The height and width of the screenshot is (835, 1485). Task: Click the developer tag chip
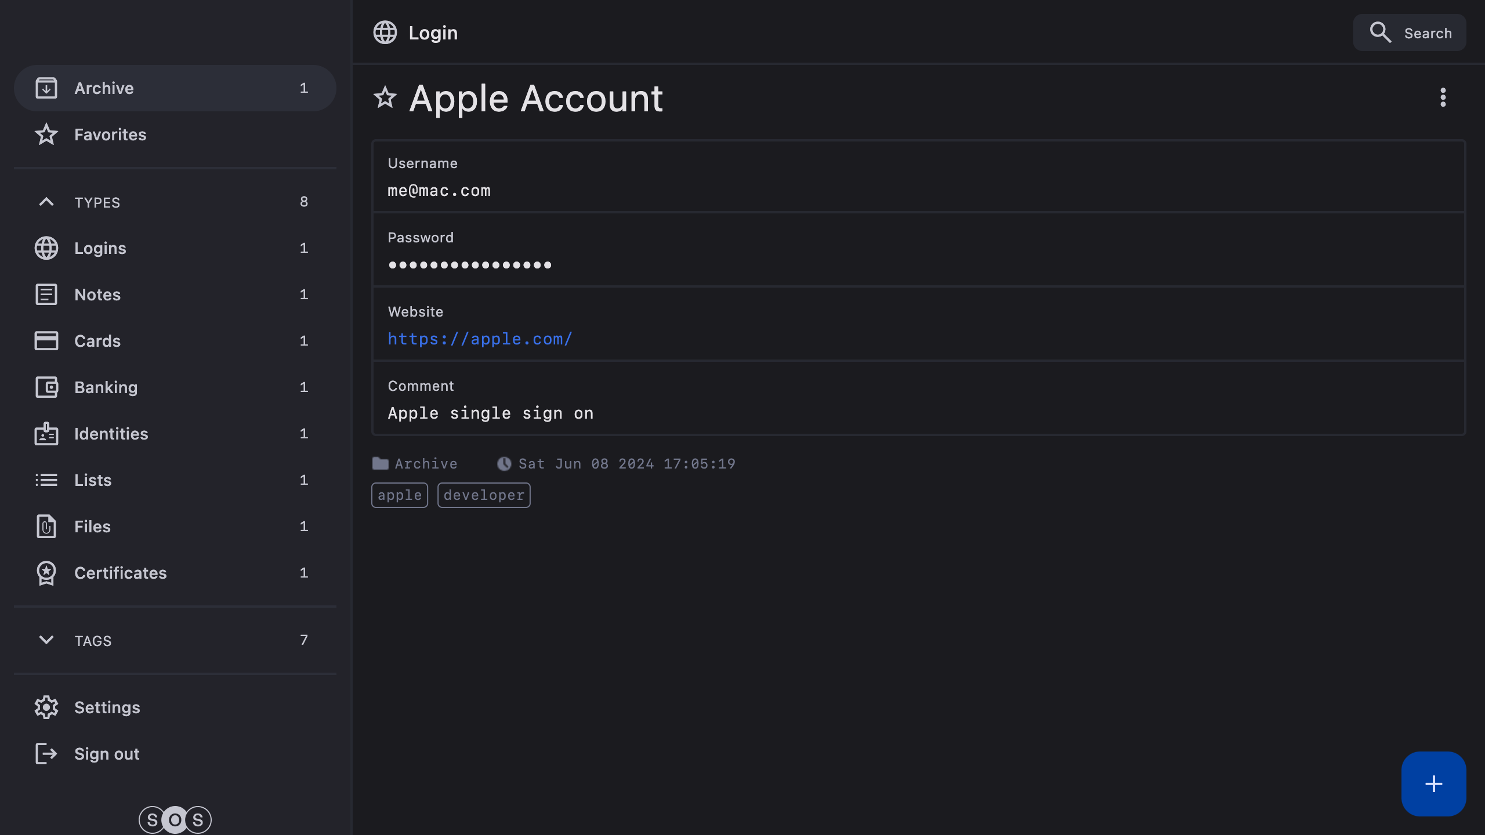(484, 495)
